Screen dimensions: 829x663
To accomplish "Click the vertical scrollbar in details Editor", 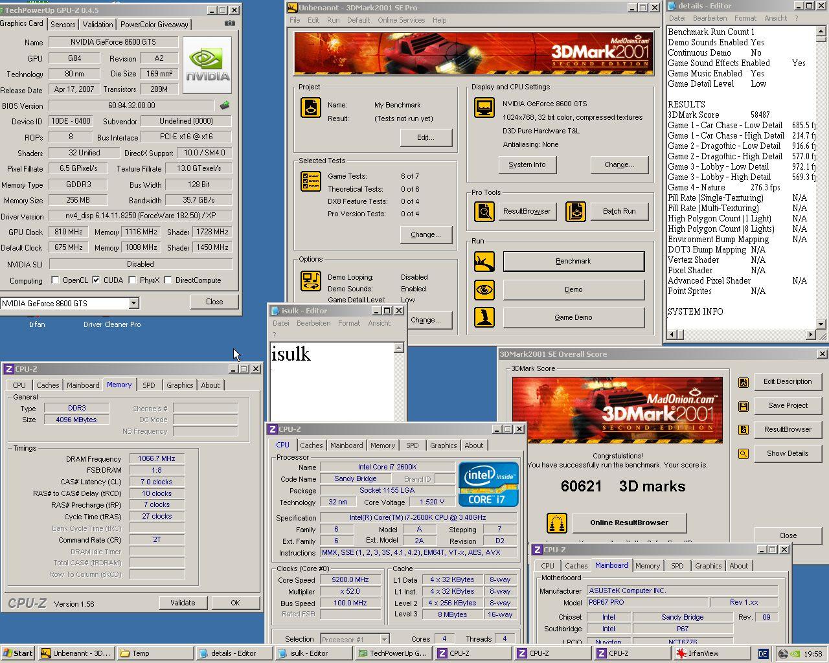I will 821,178.
